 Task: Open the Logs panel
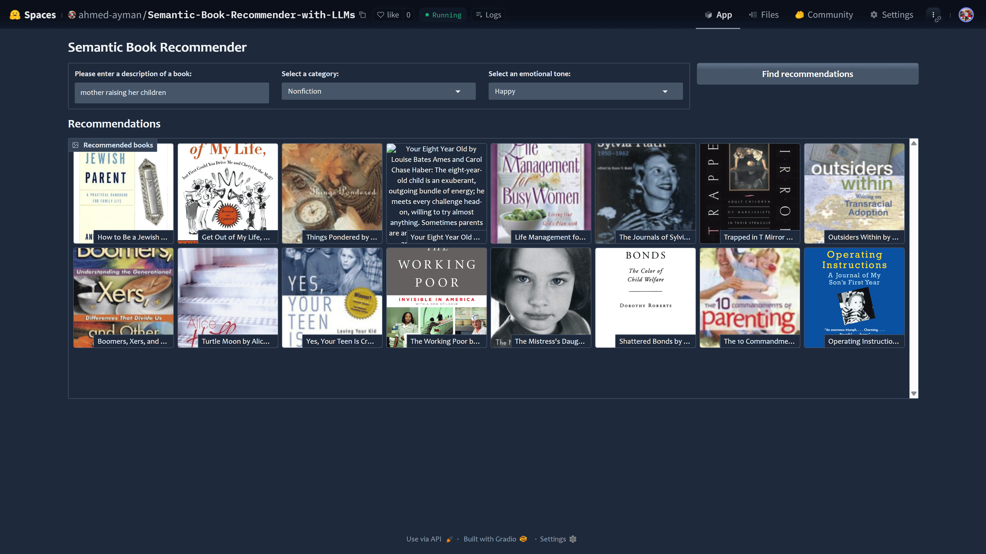point(488,15)
